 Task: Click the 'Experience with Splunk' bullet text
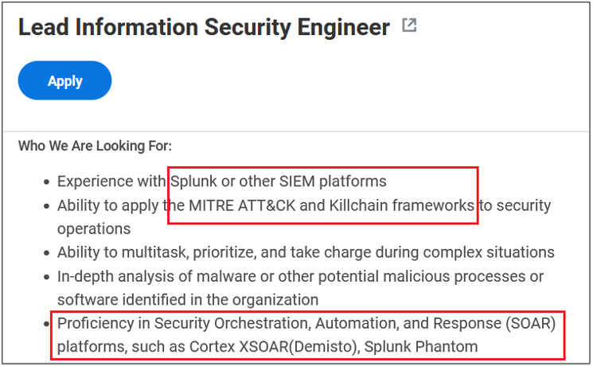221,181
